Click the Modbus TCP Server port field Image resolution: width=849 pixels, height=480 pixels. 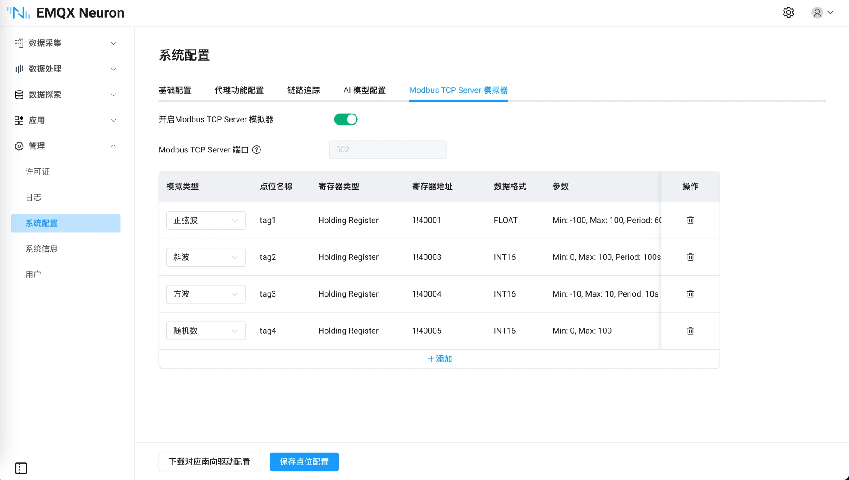387,149
